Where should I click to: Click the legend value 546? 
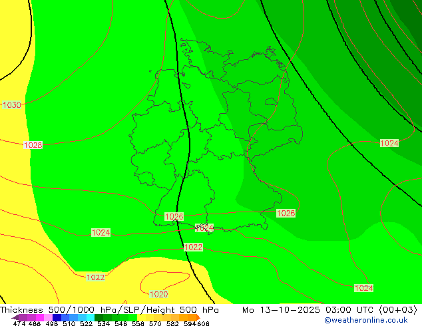121,323
